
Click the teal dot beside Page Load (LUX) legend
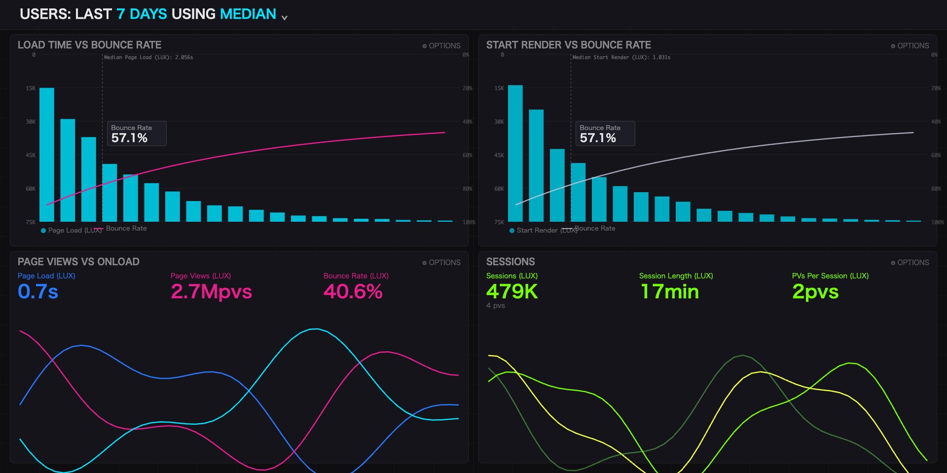[43, 231]
